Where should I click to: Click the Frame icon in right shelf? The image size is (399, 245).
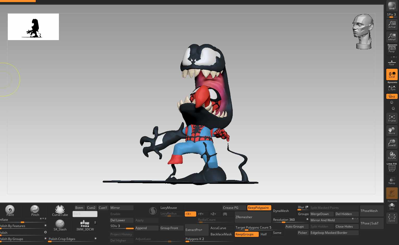coord(392,118)
